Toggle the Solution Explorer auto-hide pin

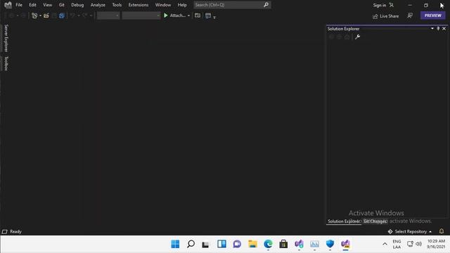pos(438,28)
